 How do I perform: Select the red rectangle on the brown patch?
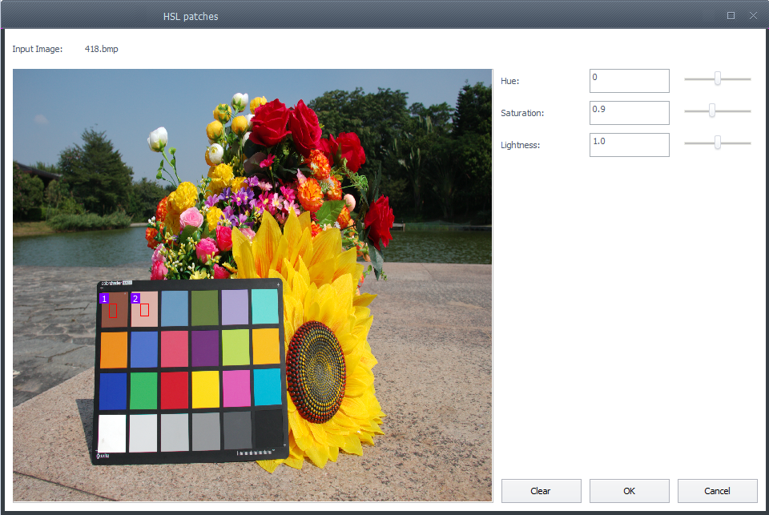pyautogui.click(x=113, y=311)
